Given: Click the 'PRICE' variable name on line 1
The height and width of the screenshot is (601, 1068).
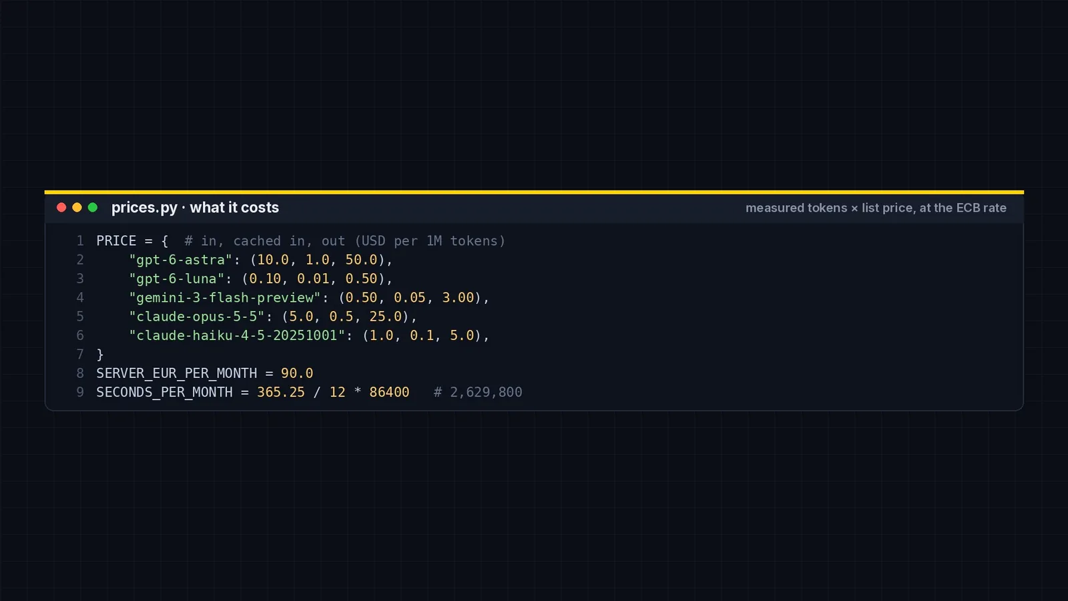Looking at the screenshot, I should pyautogui.click(x=116, y=240).
